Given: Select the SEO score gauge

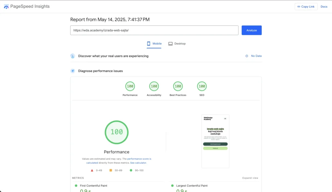Looking at the screenshot, I should pos(202,86).
